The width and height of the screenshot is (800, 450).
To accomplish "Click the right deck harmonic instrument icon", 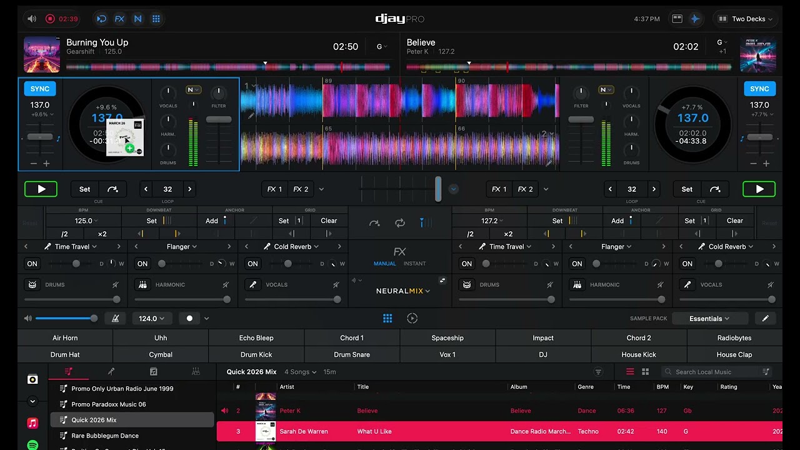I will tap(577, 284).
